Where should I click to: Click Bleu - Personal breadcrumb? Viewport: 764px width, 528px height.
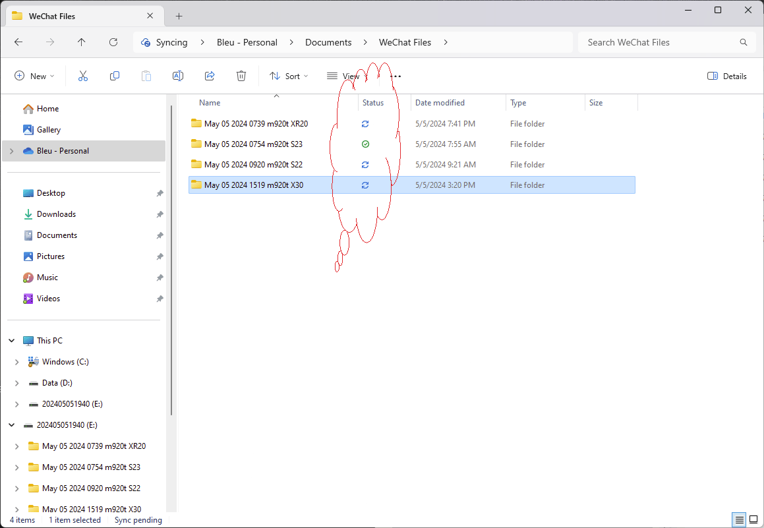(247, 42)
